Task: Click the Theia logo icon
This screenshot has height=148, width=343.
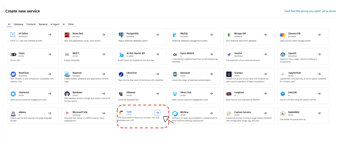Action: coord(13,55)
